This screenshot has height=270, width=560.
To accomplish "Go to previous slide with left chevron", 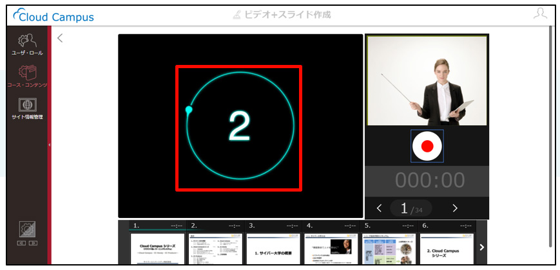I will pyautogui.click(x=380, y=208).
